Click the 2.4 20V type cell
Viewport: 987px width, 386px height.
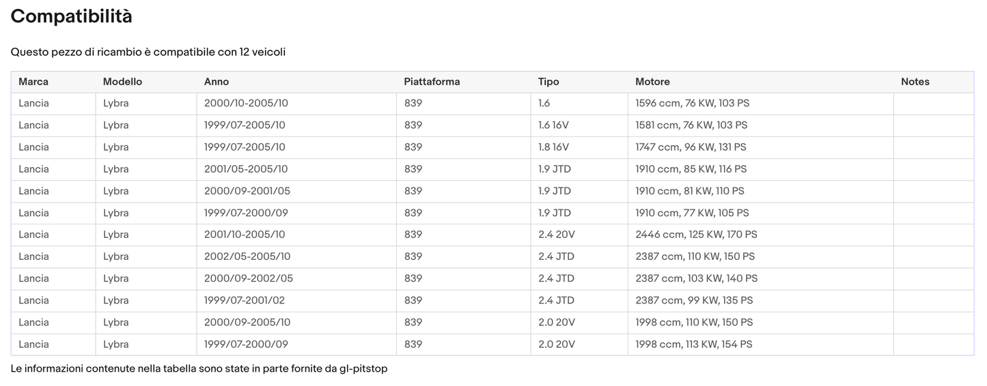click(x=556, y=235)
